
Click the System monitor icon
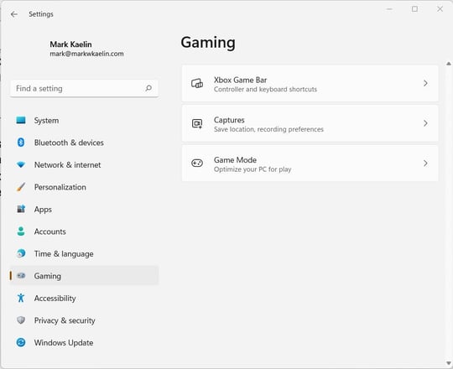(x=21, y=120)
